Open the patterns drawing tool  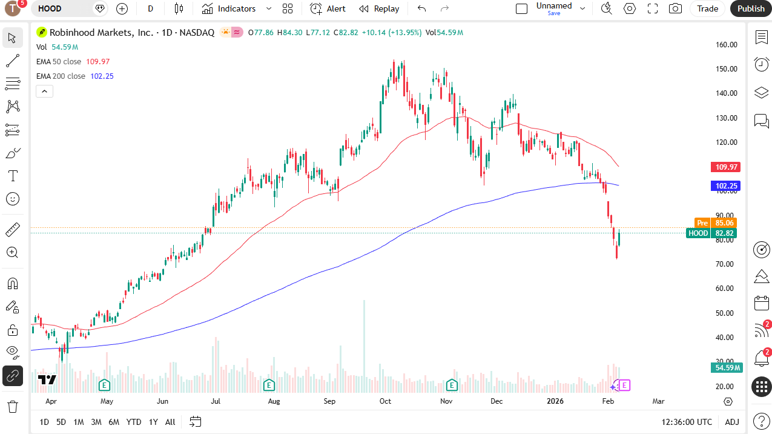tap(13, 107)
